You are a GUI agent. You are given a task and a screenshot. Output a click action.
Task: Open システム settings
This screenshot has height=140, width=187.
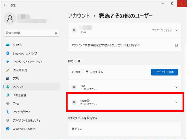tap(32, 45)
